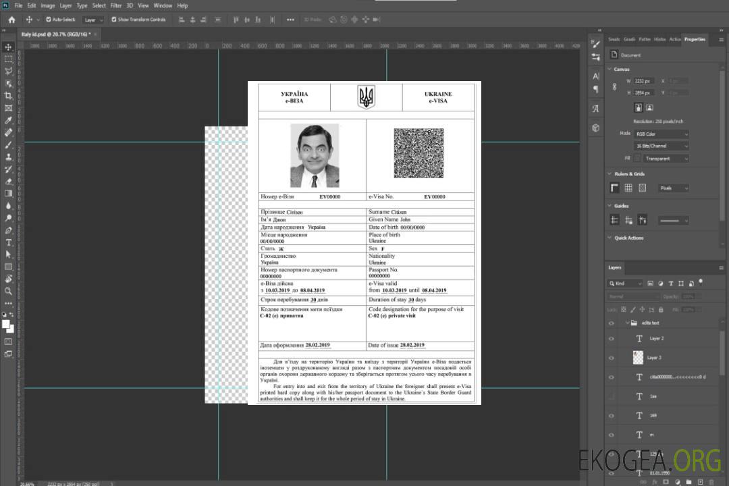Select the Crop tool
729x486 pixels.
tap(8, 96)
